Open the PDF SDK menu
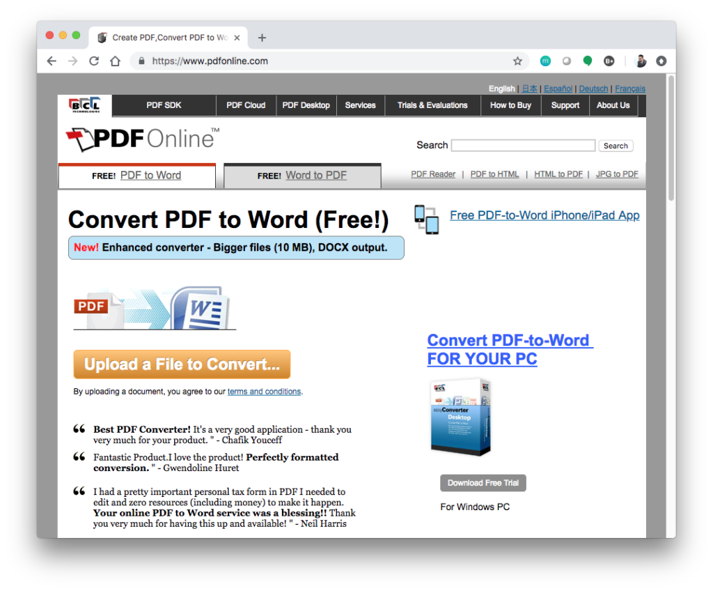This screenshot has width=713, height=591. point(164,105)
